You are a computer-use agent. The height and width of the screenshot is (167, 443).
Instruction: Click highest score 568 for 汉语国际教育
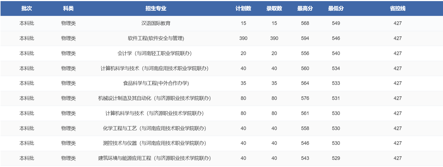pyautogui.click(x=305, y=23)
